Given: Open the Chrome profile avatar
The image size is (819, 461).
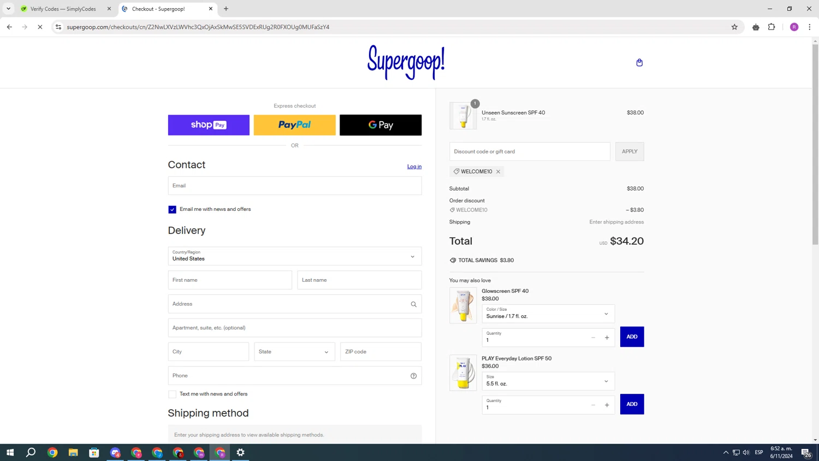Looking at the screenshot, I should 794,27.
